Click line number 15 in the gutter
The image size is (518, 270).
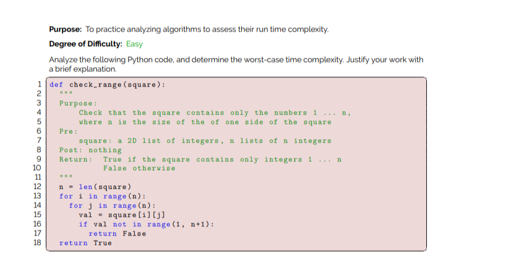(x=37, y=214)
